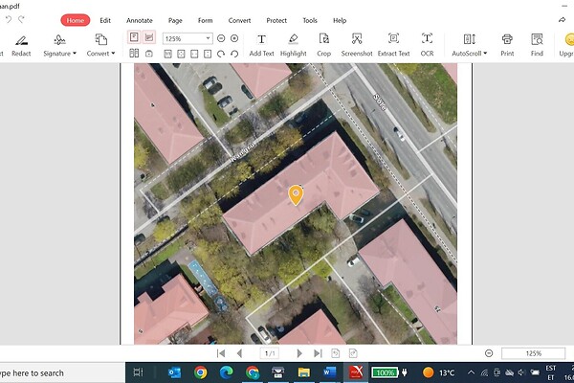Select the Redact tool
This screenshot has width=574, height=383.
[x=21, y=44]
